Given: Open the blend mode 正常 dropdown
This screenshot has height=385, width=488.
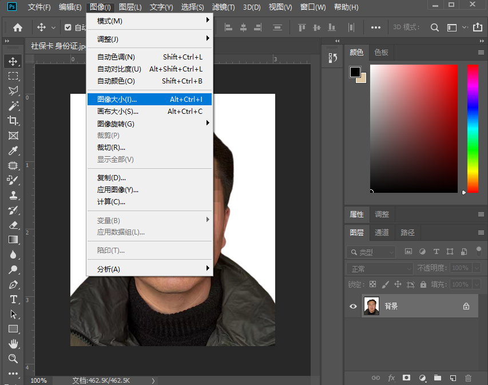Looking at the screenshot, I should tap(380, 269).
